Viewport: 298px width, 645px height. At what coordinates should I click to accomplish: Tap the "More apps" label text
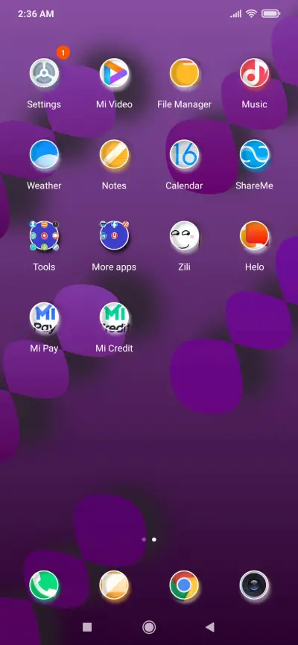point(114,267)
